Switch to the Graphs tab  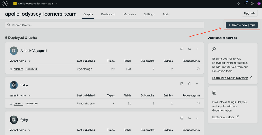(88, 14)
